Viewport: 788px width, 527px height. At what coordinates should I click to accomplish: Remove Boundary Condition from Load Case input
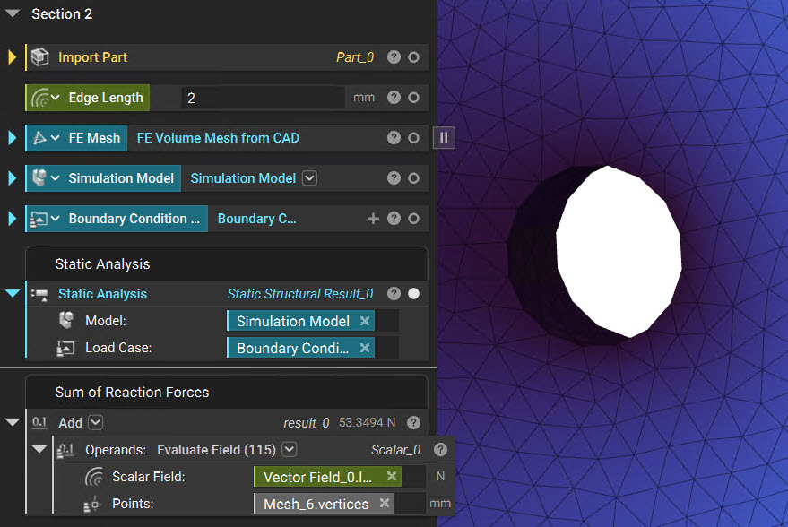pyautogui.click(x=365, y=348)
